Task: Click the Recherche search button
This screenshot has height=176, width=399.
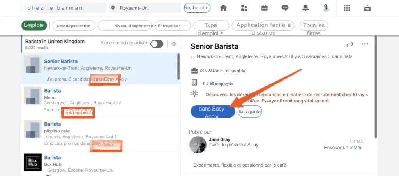Action: click(x=197, y=8)
